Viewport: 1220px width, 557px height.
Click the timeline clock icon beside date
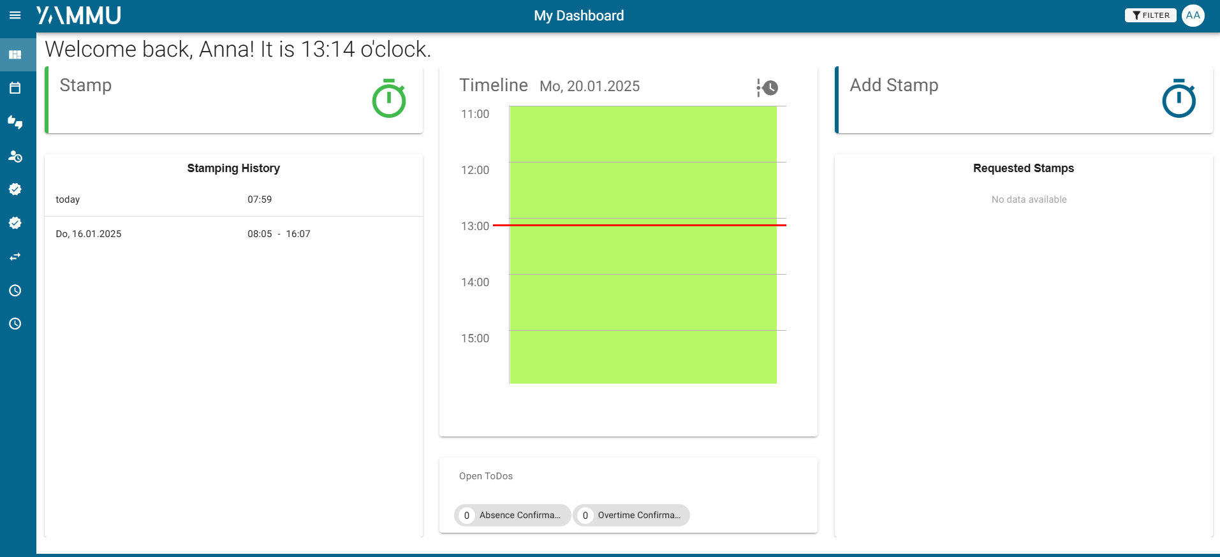767,87
